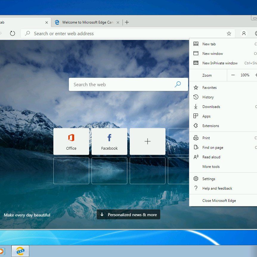Open a new tab with plus button
The image size is (257, 257).
tap(127, 22)
